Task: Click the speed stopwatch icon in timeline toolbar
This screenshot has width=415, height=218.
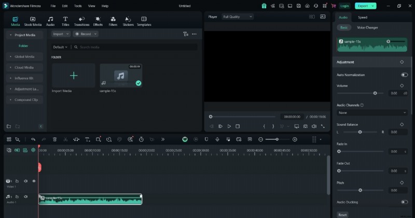Action: point(141,139)
